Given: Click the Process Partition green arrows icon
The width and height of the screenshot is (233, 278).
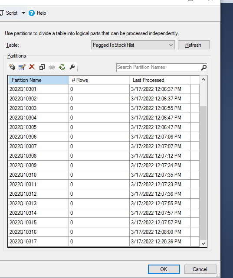Looking at the screenshot, I should point(62,67).
